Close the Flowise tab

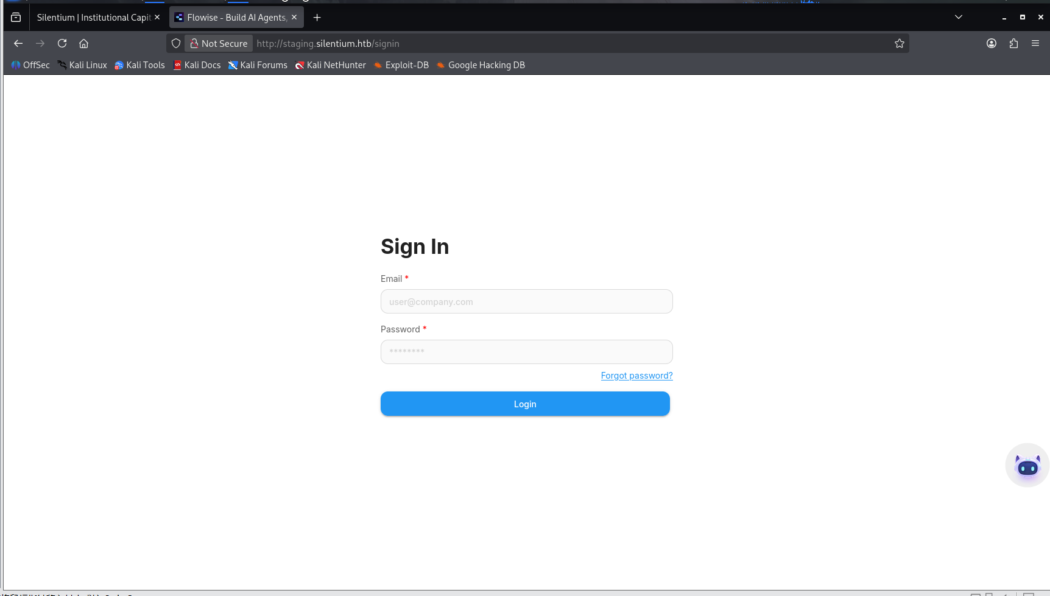click(294, 18)
